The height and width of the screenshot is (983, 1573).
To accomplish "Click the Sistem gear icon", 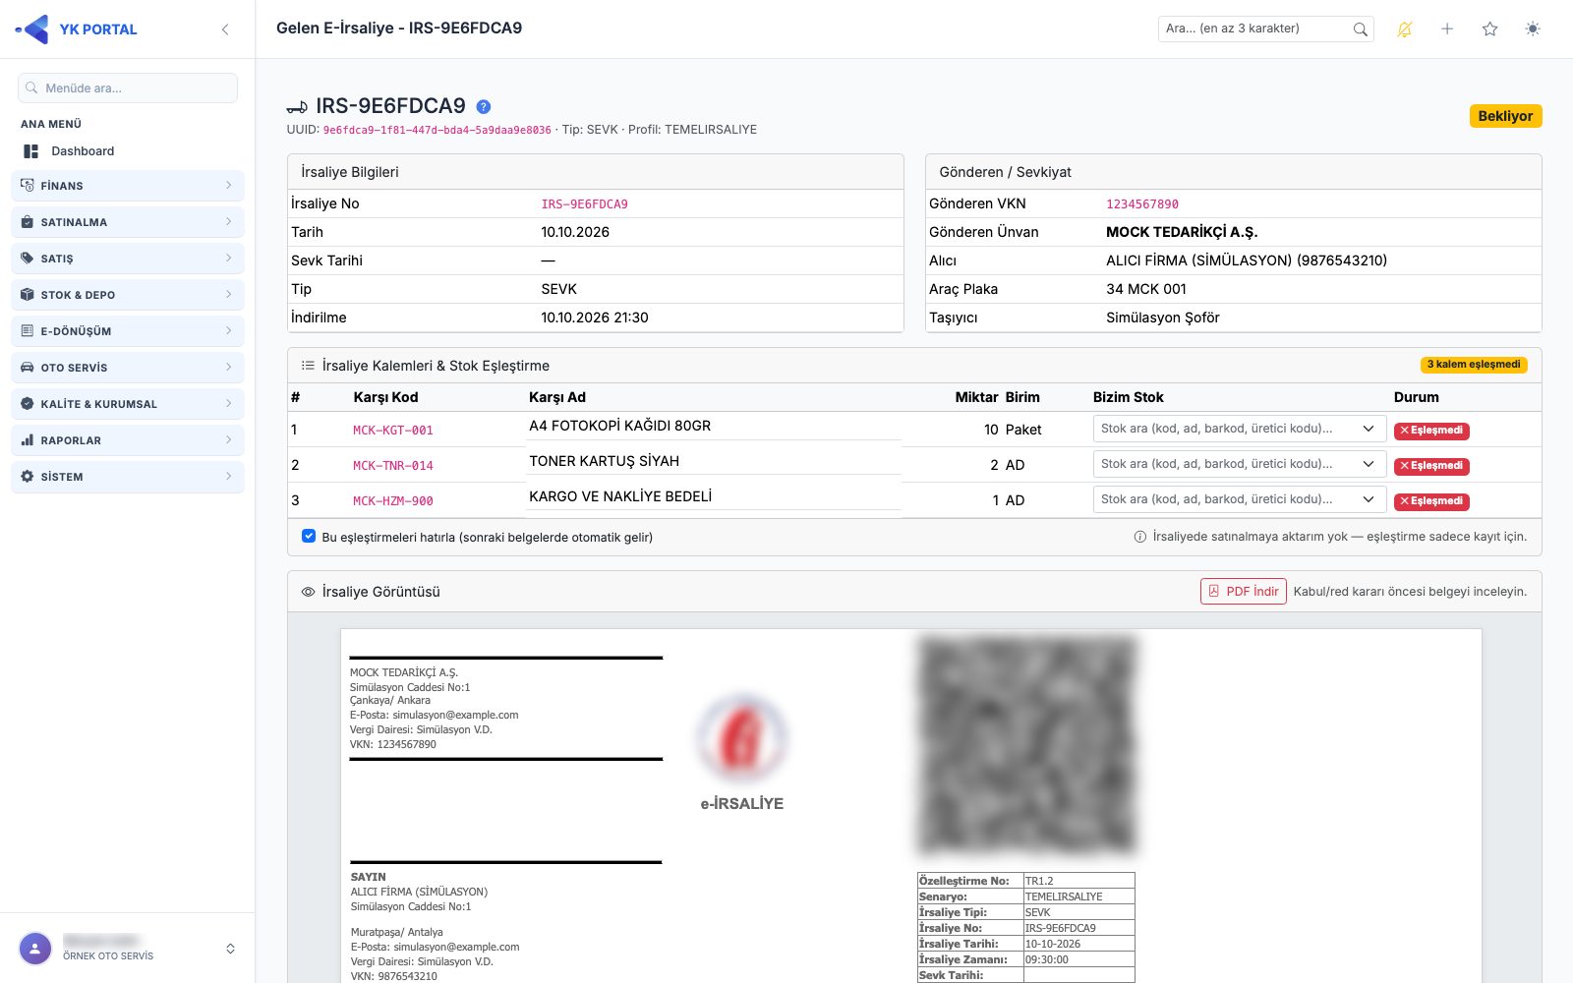I will pyautogui.click(x=28, y=476).
